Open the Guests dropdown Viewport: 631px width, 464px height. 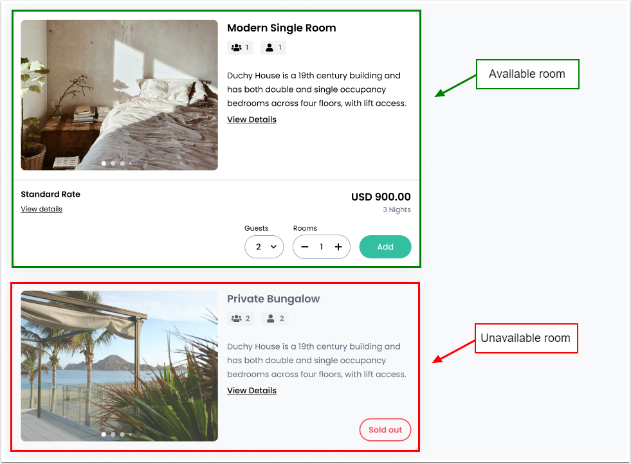pyautogui.click(x=264, y=247)
